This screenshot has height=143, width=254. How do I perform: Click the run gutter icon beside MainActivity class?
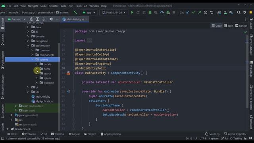coord(68,73)
